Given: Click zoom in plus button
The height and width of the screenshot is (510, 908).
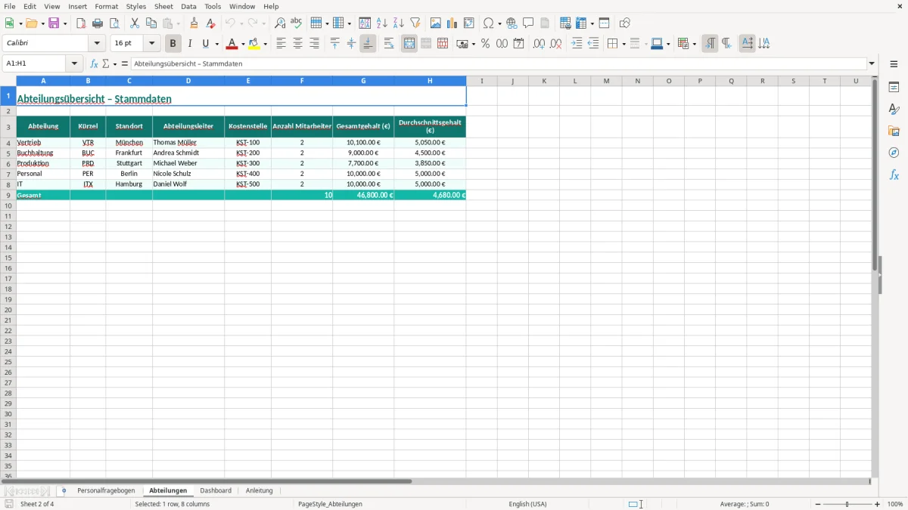Looking at the screenshot, I should pyautogui.click(x=878, y=504).
